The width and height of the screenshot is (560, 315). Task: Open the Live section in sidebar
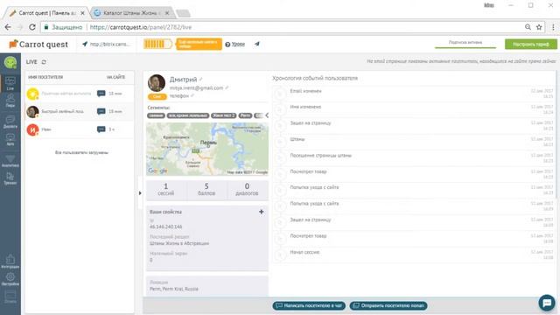click(x=10, y=83)
